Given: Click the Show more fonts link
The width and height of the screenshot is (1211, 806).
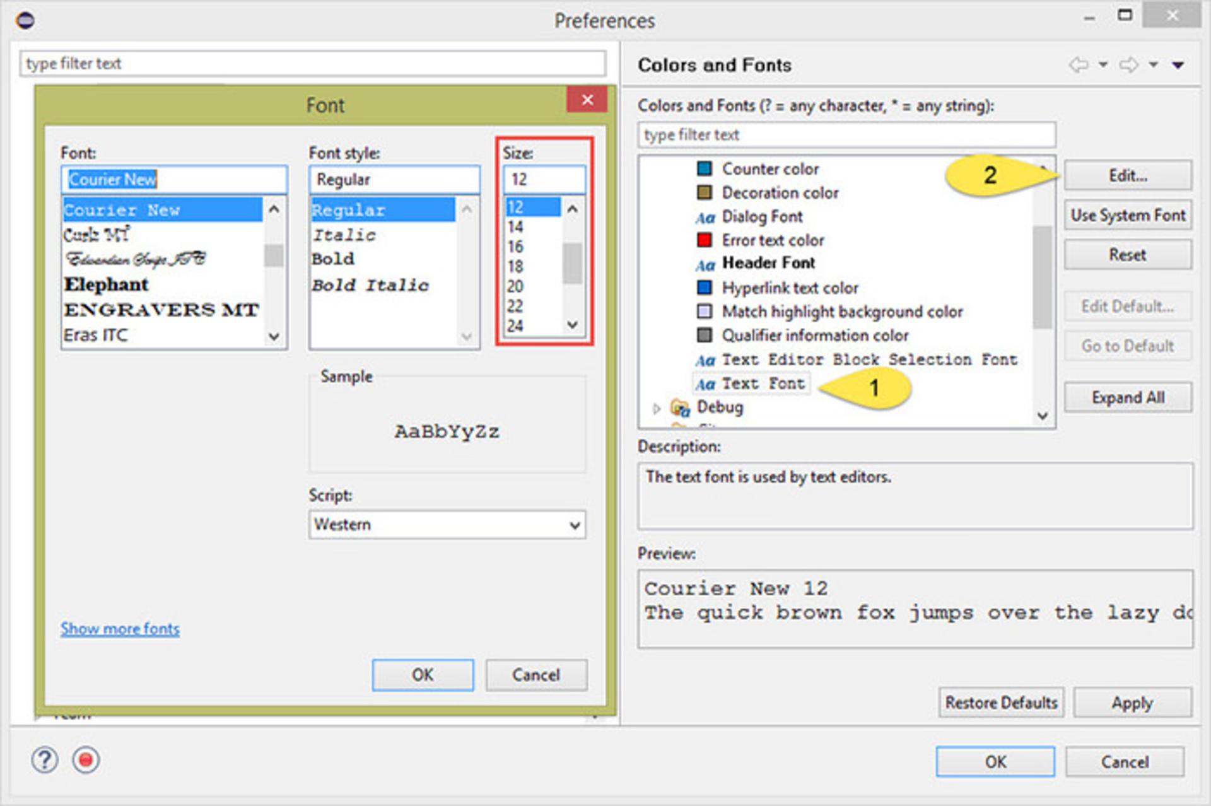Looking at the screenshot, I should pos(120,629).
